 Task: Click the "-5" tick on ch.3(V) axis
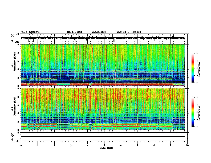(x=18, y=141)
